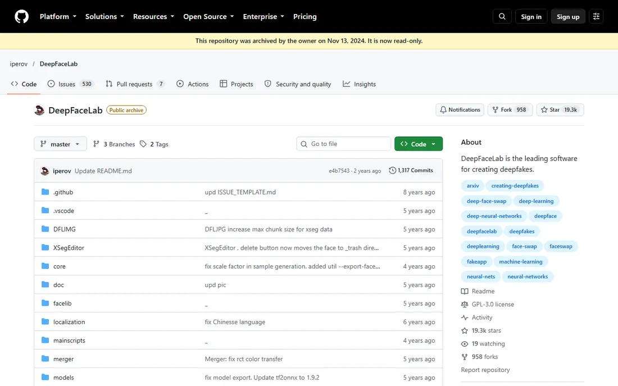Click the merger folder icon
This screenshot has height=386, width=618.
point(46,359)
